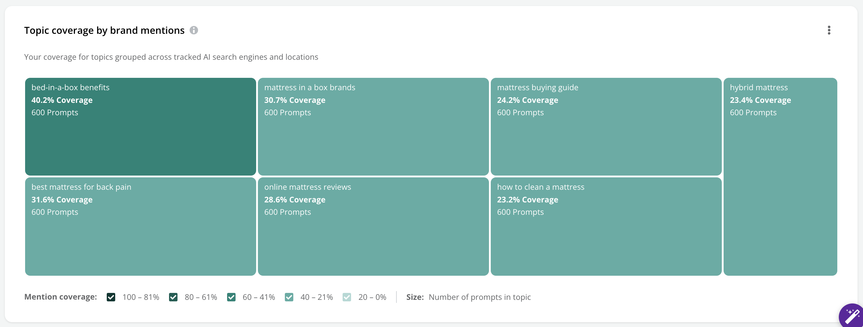
Task: Toggle the 20 – 0% coverage checkbox
Action: 347,297
